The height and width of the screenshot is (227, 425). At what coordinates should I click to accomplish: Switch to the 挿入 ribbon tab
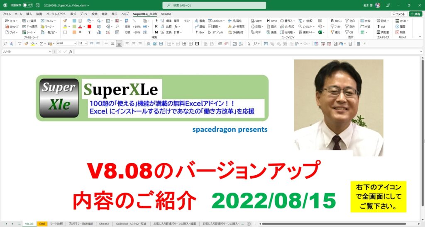29,14
